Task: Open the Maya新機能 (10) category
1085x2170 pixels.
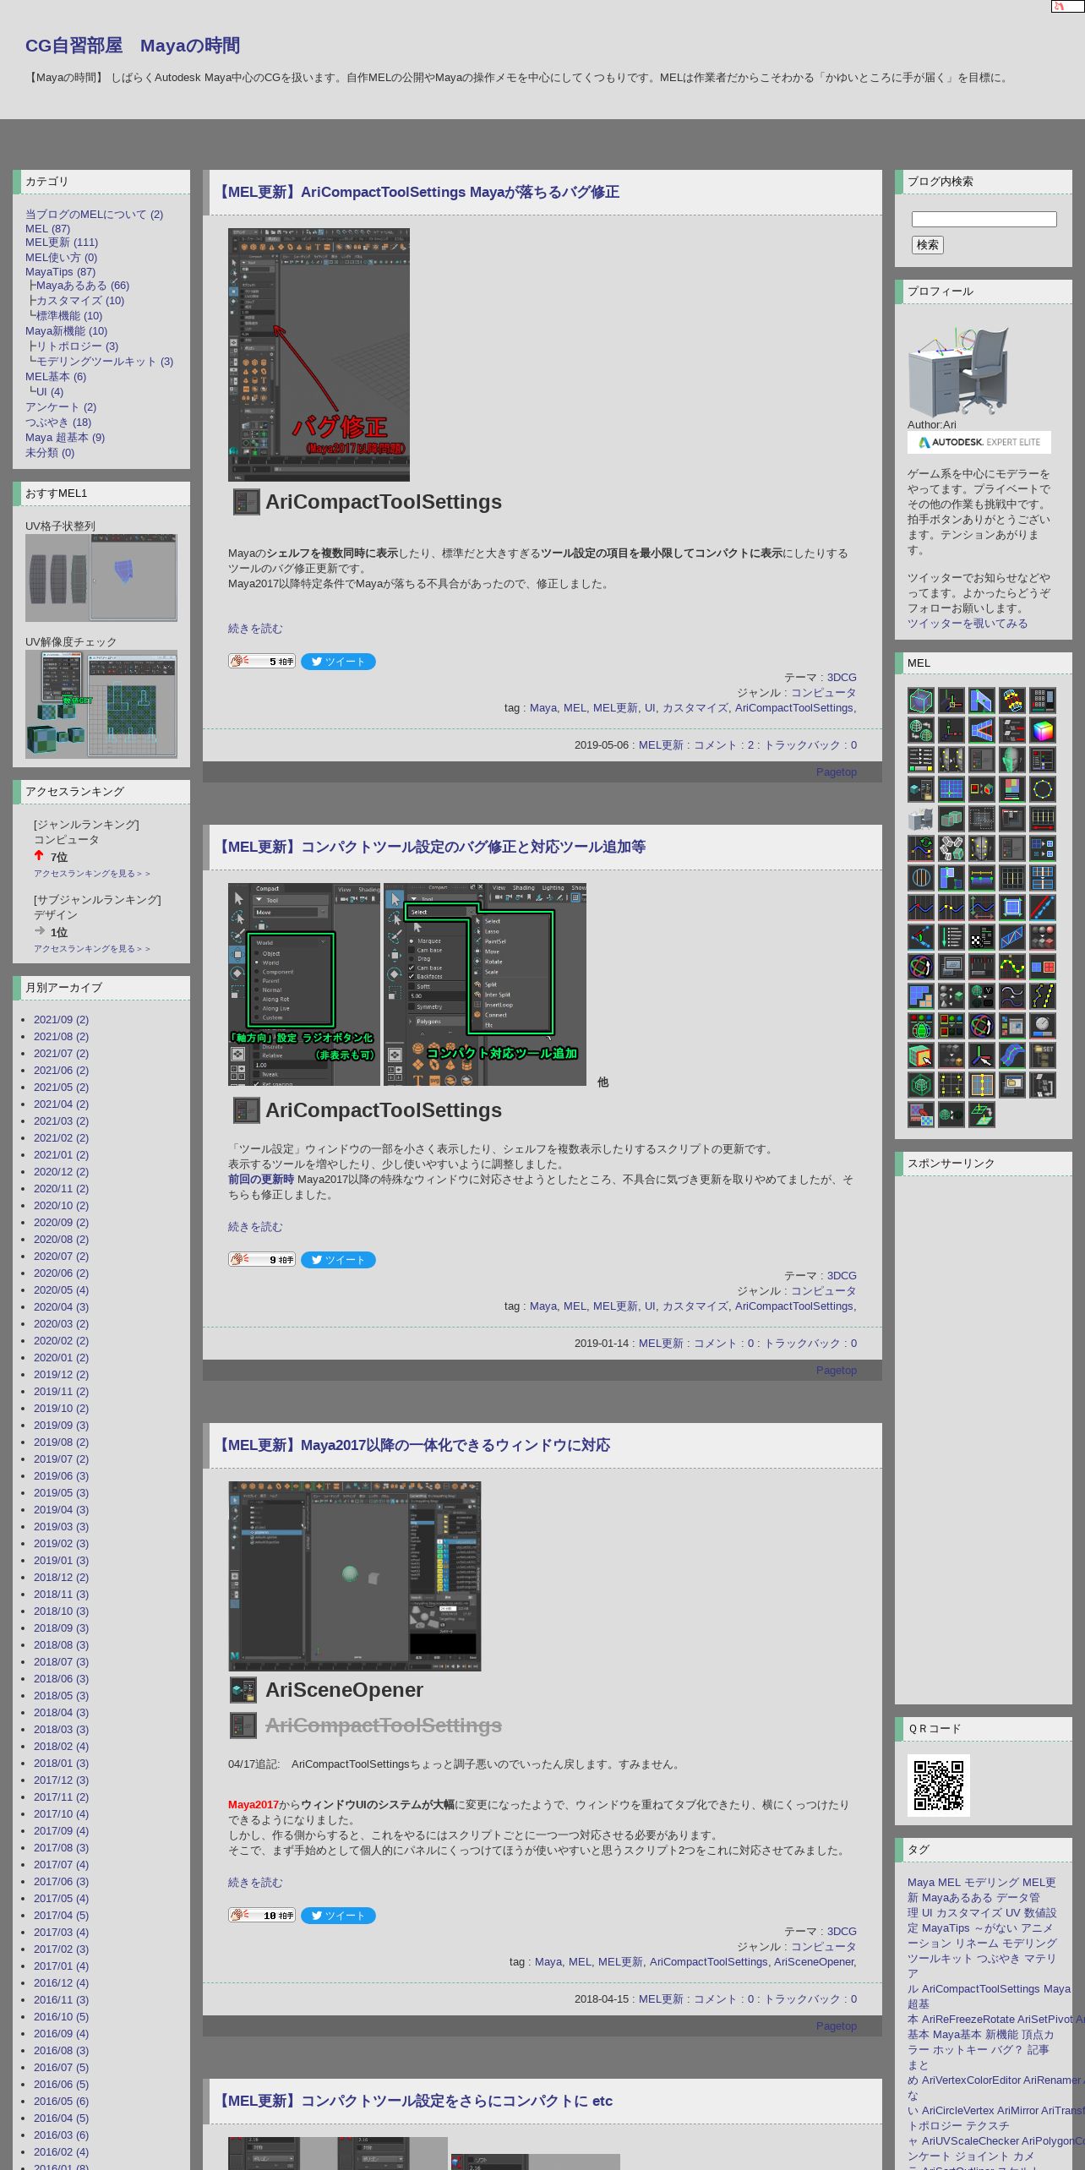Action: [x=66, y=330]
